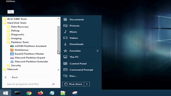171x96 pixels.
Task: Open Run... dialog entry
Action: pos(73,76)
